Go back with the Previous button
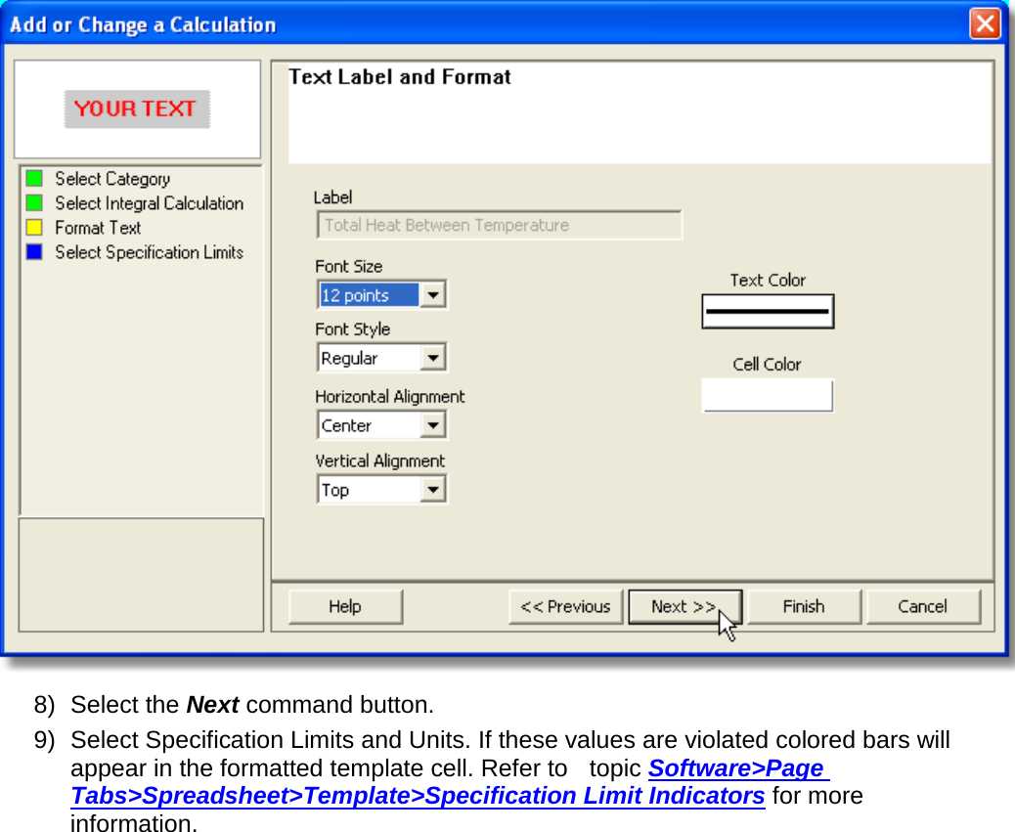The image size is (1015, 832). click(x=566, y=606)
